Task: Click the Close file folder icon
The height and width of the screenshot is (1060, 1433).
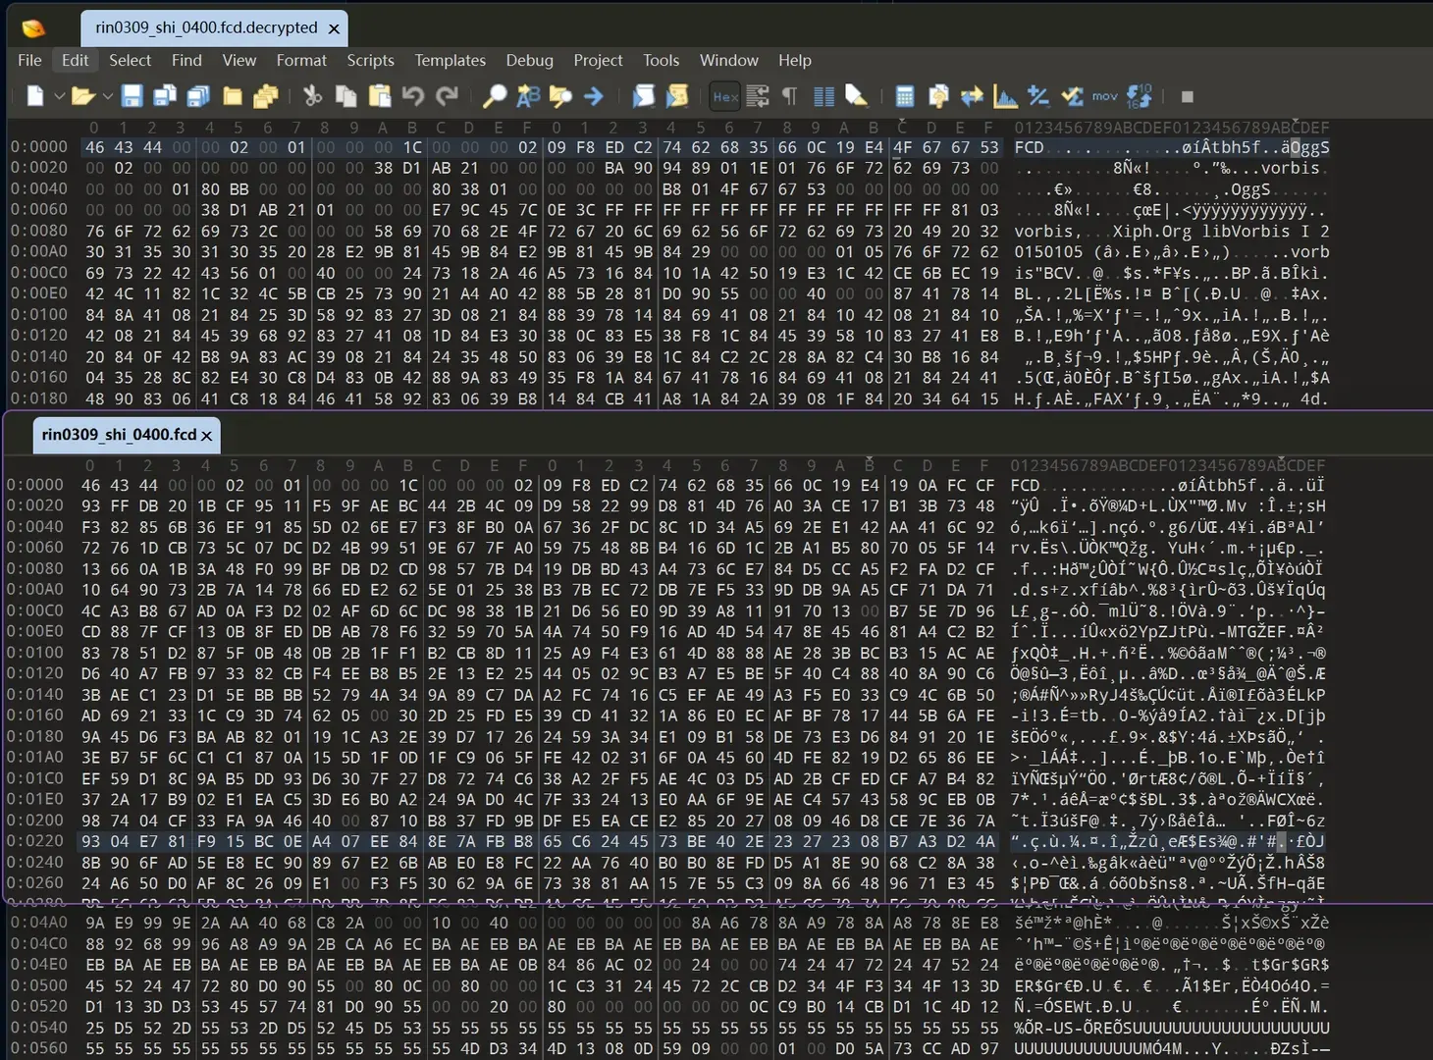Action: click(x=233, y=96)
